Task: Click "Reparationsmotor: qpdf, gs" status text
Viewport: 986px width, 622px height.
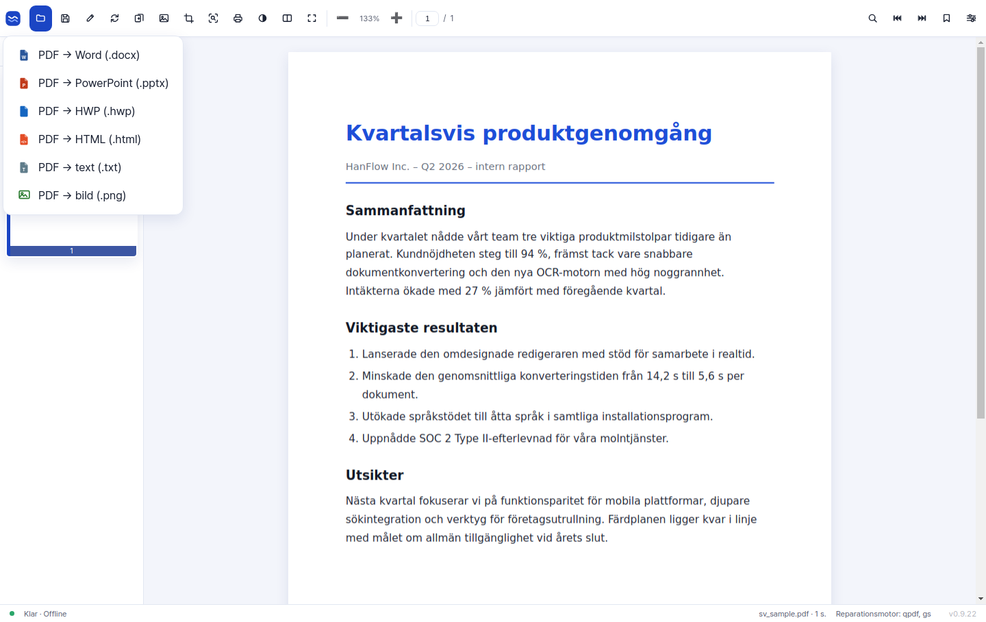Action: pyautogui.click(x=883, y=614)
